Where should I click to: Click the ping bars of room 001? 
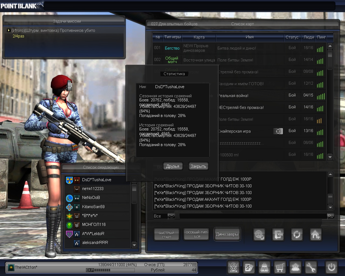320,49
